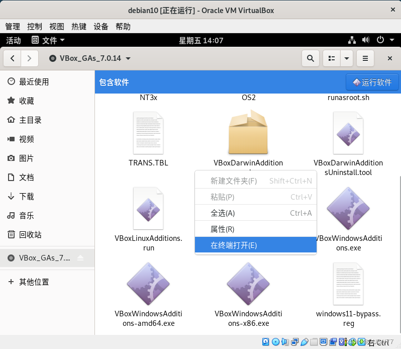The image size is (401, 349).
Task: Go back to previous folder
Action: tap(12, 58)
